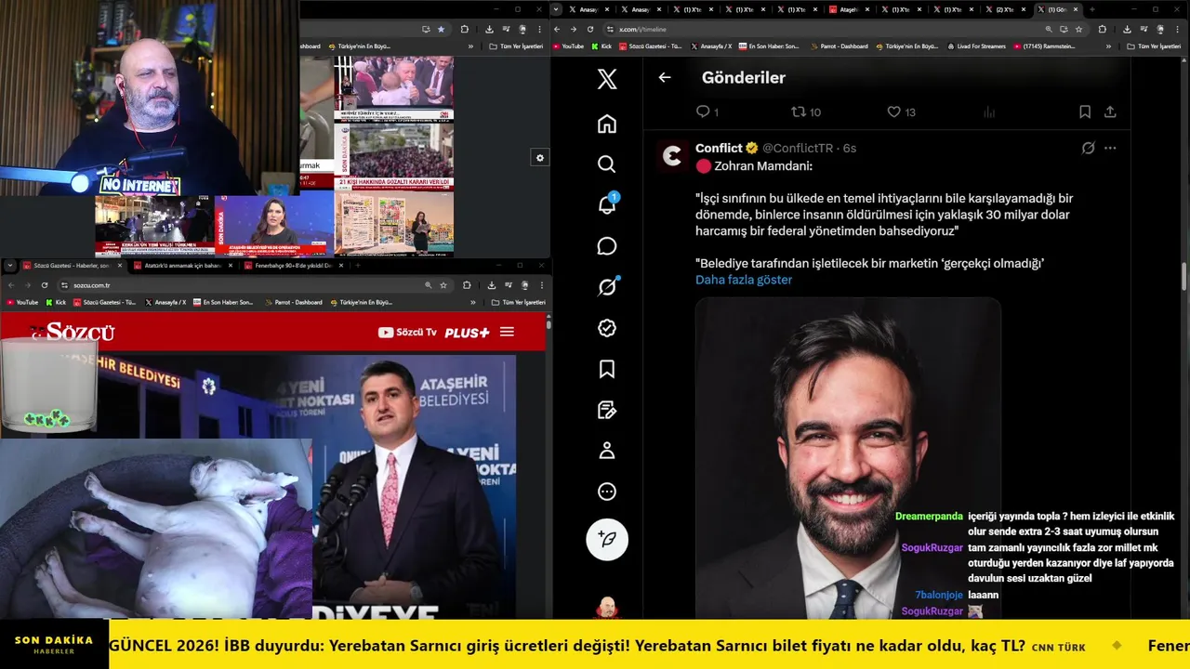The width and height of the screenshot is (1190, 669).
Task: Open downloads in the x.com browser window
Action: tap(1127, 29)
